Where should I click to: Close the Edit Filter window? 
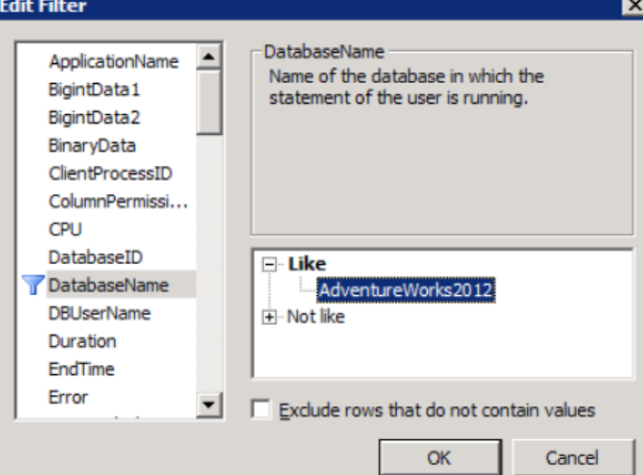coord(634,6)
